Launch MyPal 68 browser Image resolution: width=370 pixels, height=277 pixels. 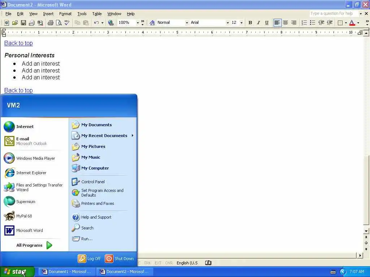[x=18, y=216]
